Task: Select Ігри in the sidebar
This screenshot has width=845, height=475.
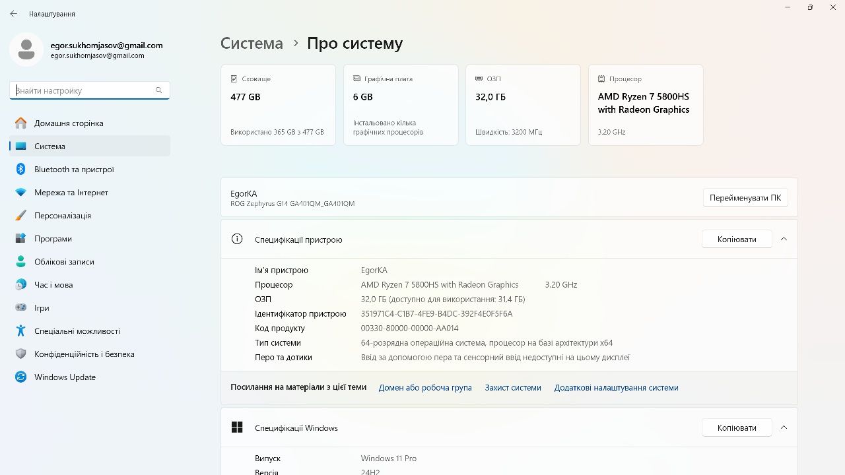Action: point(90,308)
